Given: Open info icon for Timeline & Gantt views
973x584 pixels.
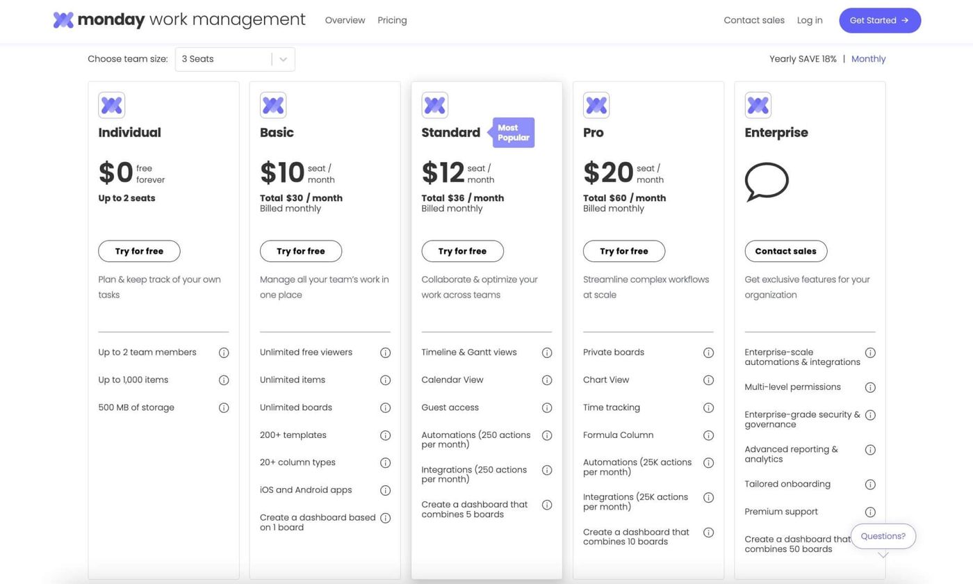Looking at the screenshot, I should (547, 352).
